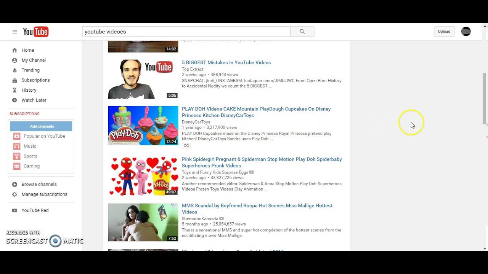Click the Play-Doh cupcakes video thumbnail
The width and height of the screenshot is (488, 274).
click(x=143, y=126)
